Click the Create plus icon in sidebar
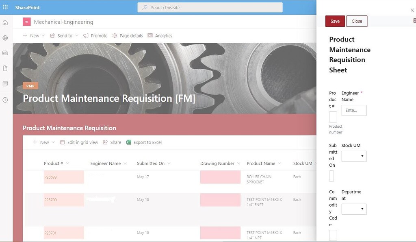 pyautogui.click(x=5, y=100)
